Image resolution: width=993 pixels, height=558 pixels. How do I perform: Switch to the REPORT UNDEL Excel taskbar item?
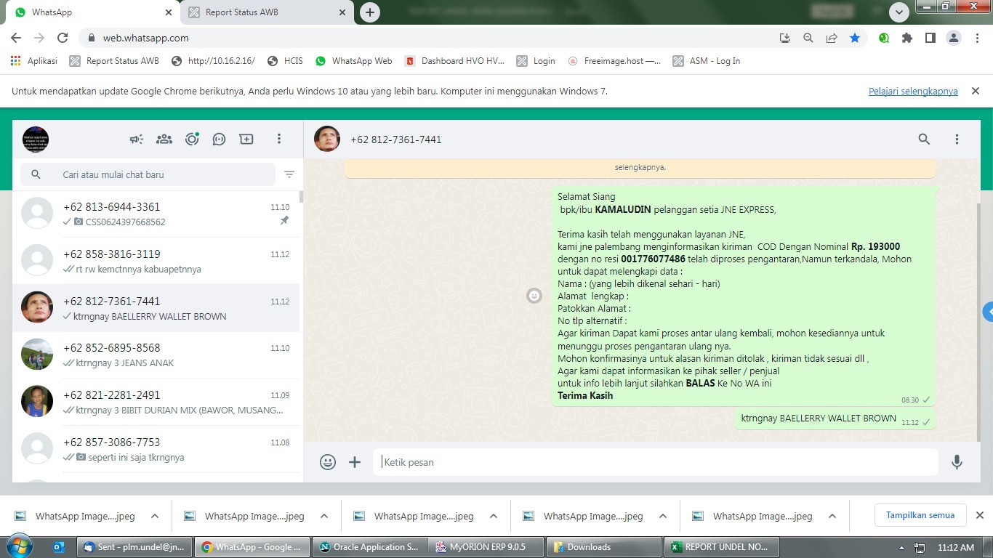coord(721,547)
